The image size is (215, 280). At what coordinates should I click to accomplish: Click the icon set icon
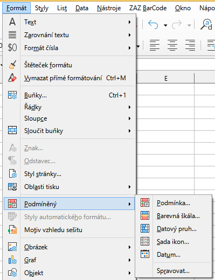click(145, 241)
